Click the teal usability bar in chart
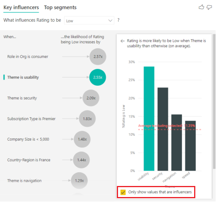Viewport: 217px width, 202px height. (x=149, y=119)
